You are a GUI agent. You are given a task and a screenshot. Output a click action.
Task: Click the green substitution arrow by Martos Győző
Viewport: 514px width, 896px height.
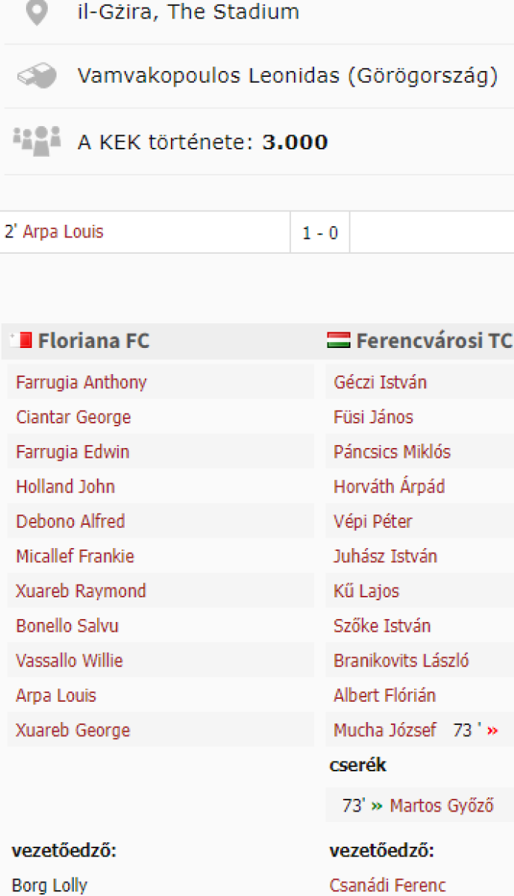(x=377, y=806)
